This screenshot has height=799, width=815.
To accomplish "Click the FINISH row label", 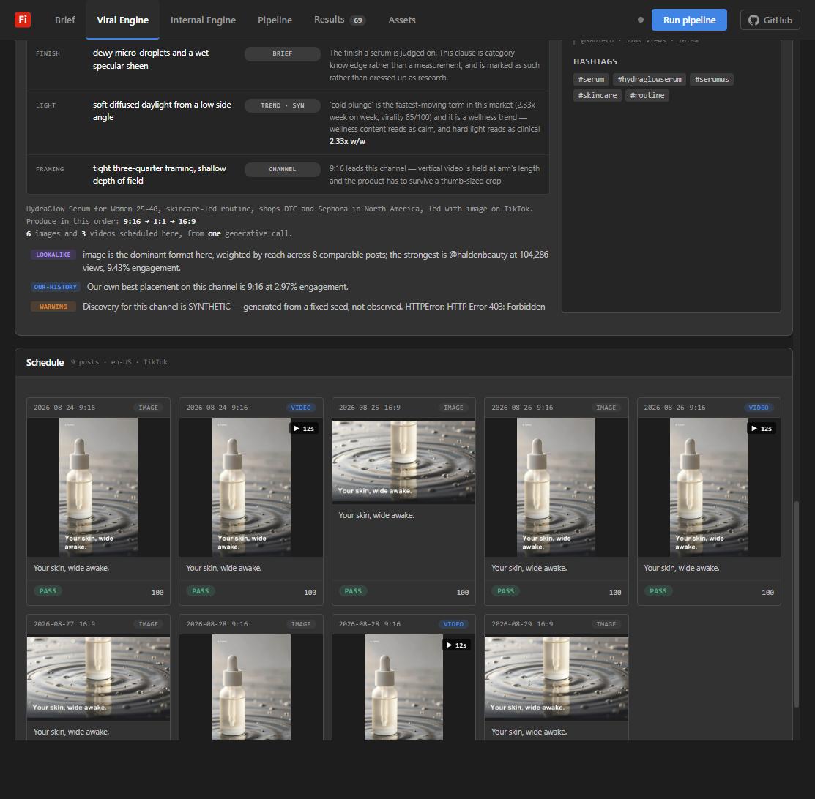I will coord(48,53).
